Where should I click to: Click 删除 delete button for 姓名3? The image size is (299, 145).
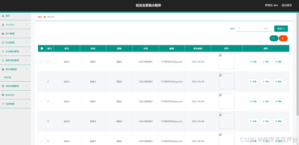[278, 102]
